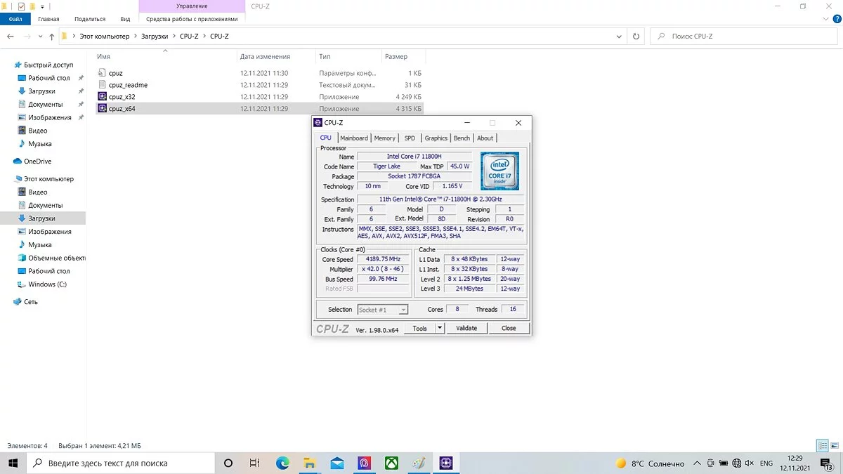Expand the address bar history dropdown
The image size is (843, 474).
tap(618, 37)
